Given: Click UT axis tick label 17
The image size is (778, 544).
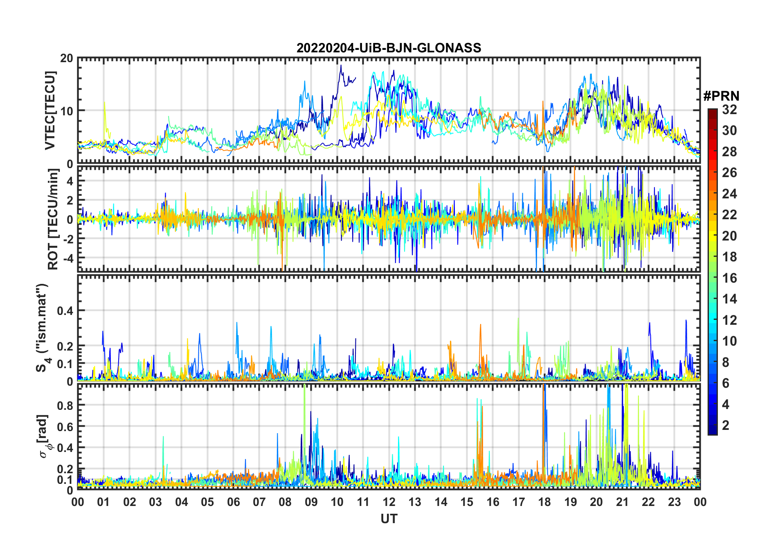Looking at the screenshot, I should [x=519, y=502].
